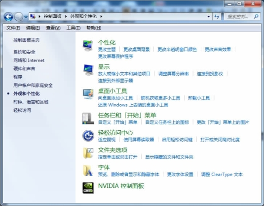
Task: Click the 文件夹选项 folder icon
Action: (88, 153)
